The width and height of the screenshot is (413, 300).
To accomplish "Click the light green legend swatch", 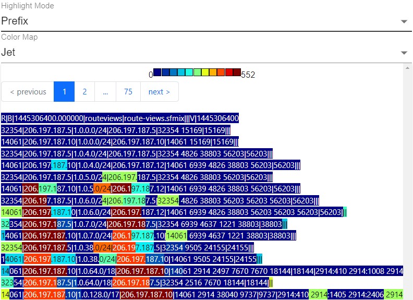I will click(x=197, y=72).
